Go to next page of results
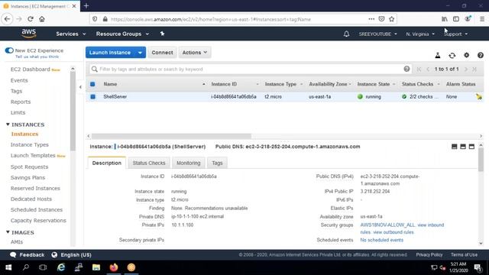489x275 pixels. (x=466, y=70)
